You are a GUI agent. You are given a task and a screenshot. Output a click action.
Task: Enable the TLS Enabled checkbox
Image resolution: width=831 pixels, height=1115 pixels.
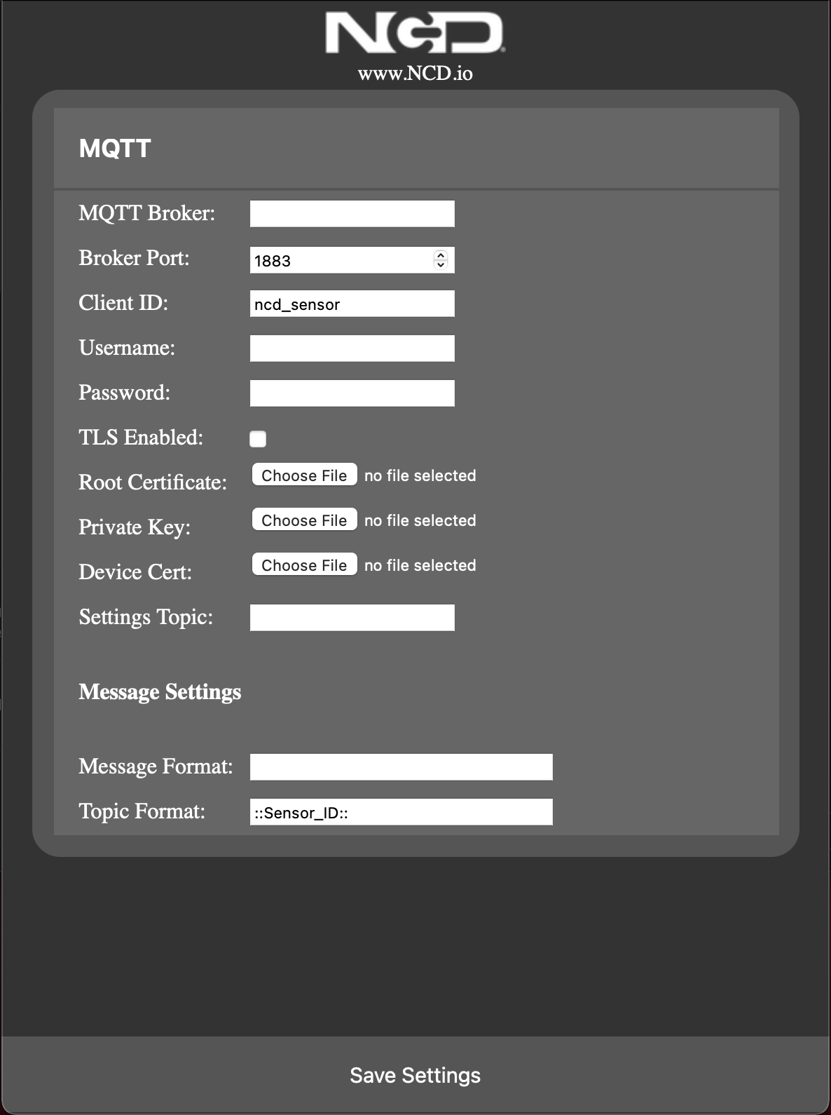pos(258,438)
